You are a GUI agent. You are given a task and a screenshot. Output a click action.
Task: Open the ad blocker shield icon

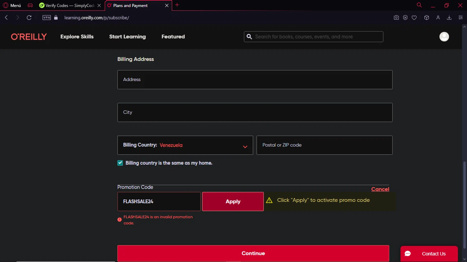405,18
